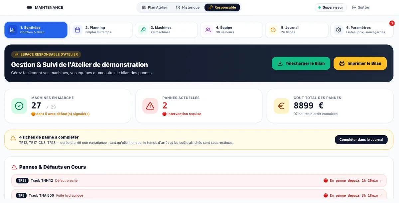Click '97 heures d'arrêt cumulées' text

coord(316,114)
